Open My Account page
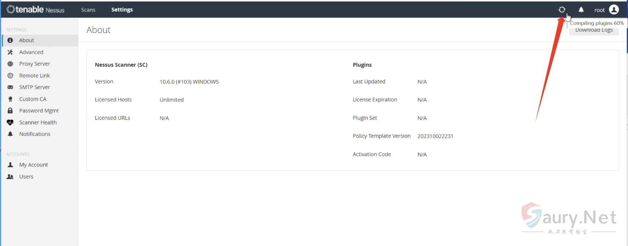The height and width of the screenshot is (246, 628). 33,165
